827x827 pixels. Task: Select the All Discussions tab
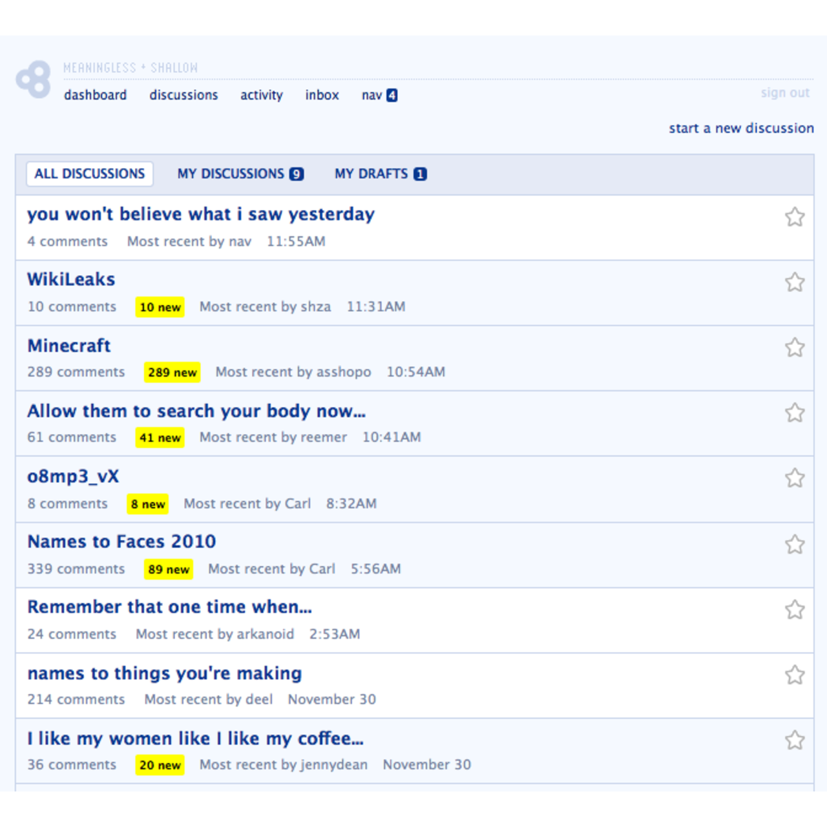(90, 174)
